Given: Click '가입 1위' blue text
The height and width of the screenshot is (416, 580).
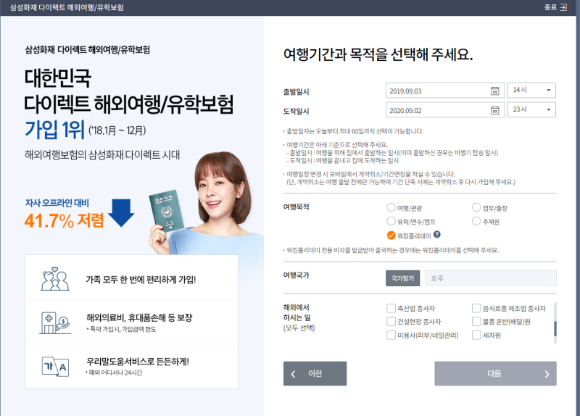Looking at the screenshot, I should point(55,130).
